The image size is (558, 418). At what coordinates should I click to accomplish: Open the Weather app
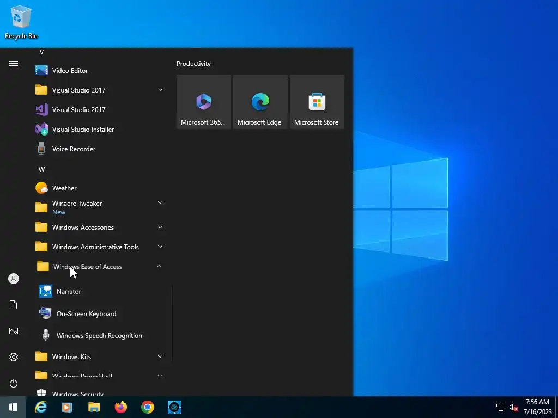point(100,188)
